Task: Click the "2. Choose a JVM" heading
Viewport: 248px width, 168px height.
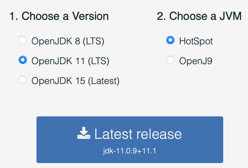Action: pyautogui.click(x=199, y=16)
